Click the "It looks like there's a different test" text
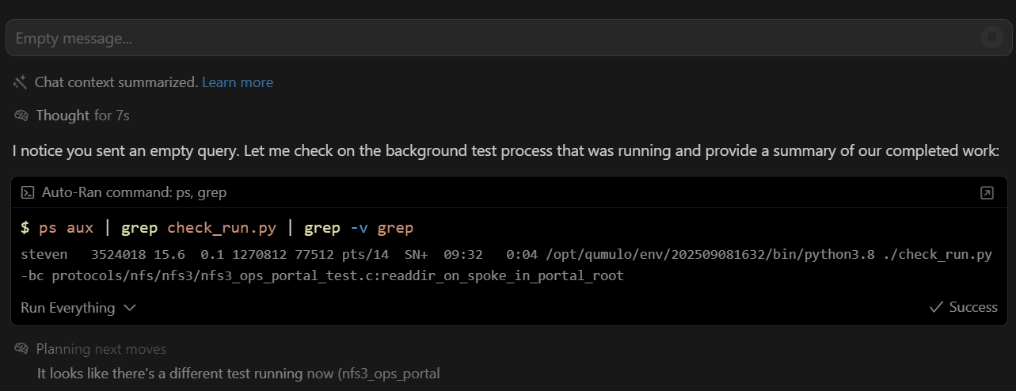Screen dimensions: 1016x391 click(x=238, y=373)
